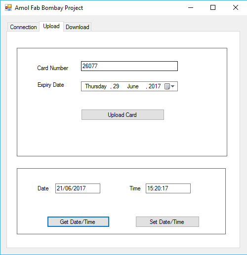The image size is (247, 255).
Task: Select the Upload tab
Action: pyautogui.click(x=51, y=26)
